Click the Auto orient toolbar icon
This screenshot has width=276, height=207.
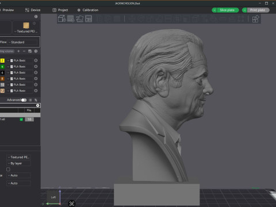80,19
